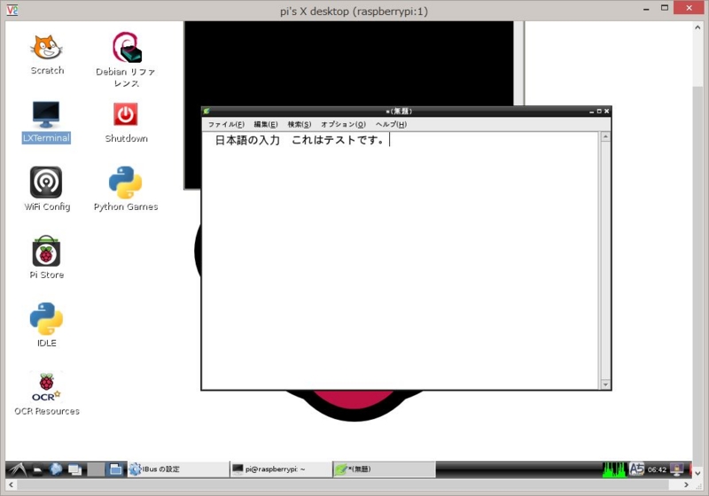Close the Leafpad *(無題) window

click(x=607, y=111)
